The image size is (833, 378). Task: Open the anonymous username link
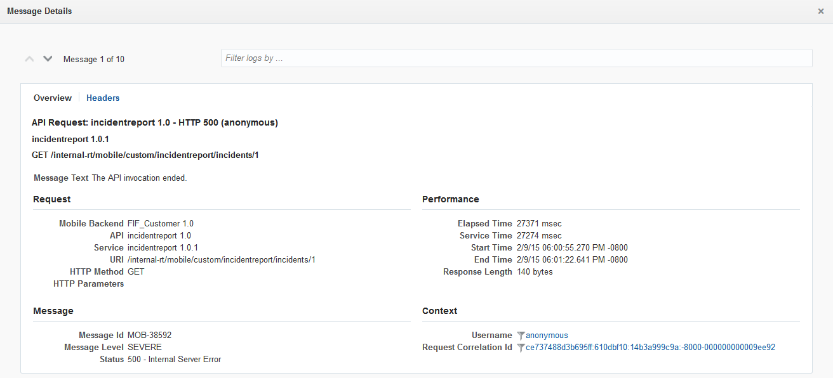coord(547,336)
